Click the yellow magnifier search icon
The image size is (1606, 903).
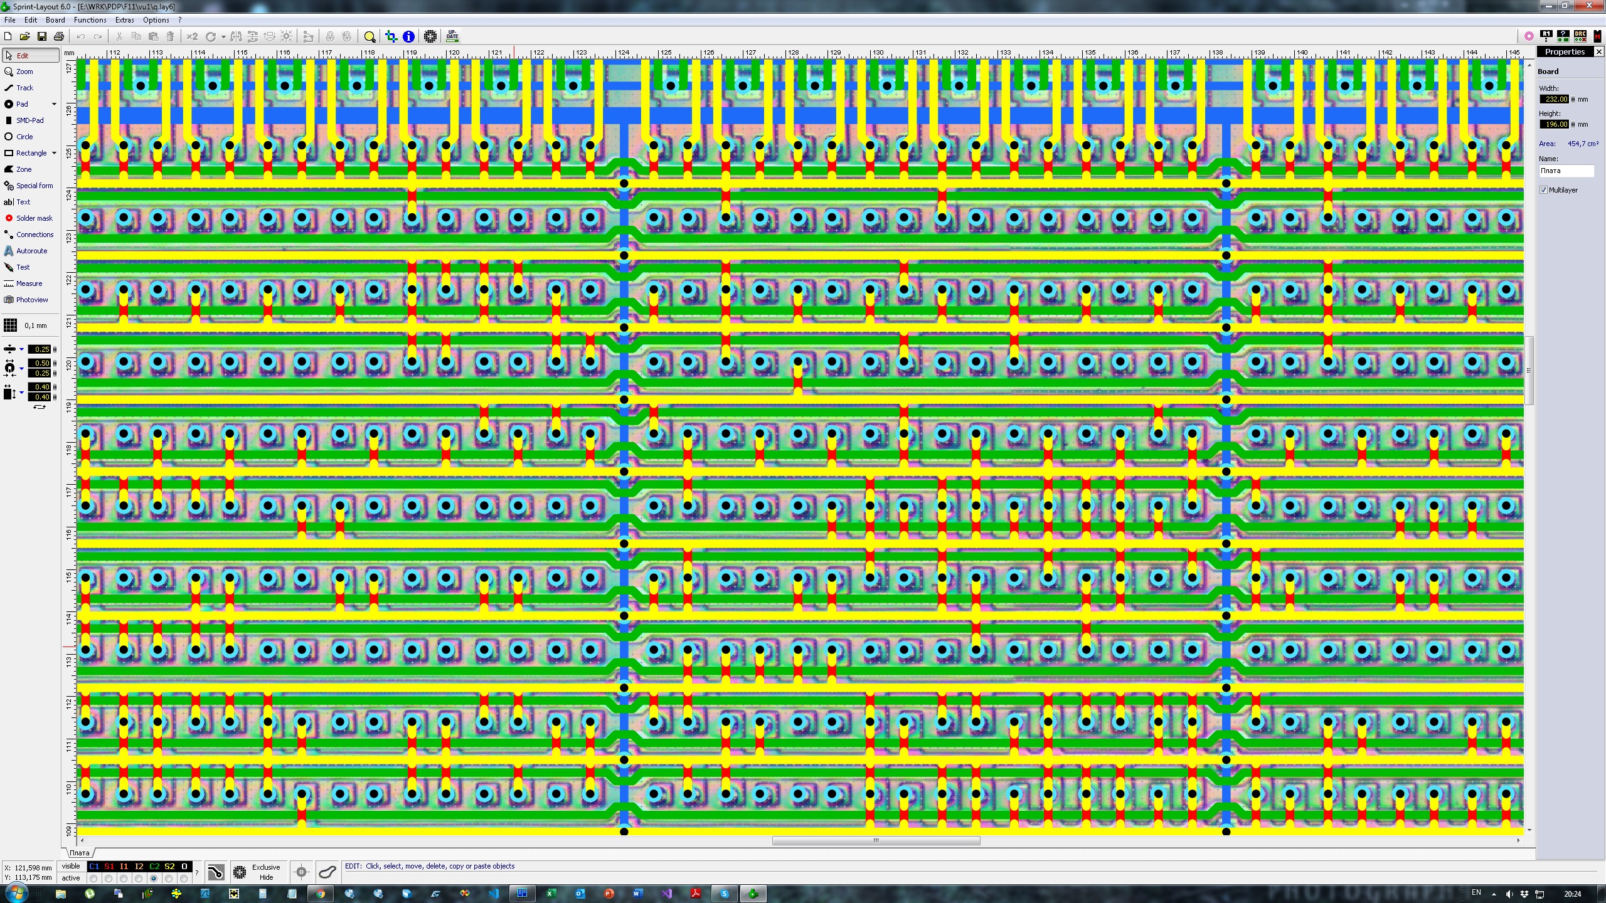pyautogui.click(x=370, y=36)
